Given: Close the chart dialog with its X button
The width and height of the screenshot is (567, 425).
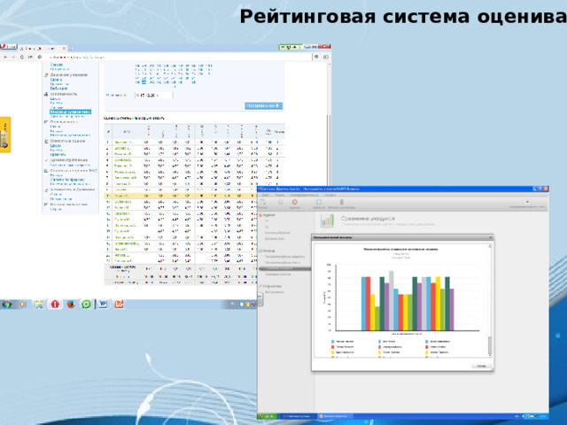Looking at the screenshot, I should (x=490, y=237).
